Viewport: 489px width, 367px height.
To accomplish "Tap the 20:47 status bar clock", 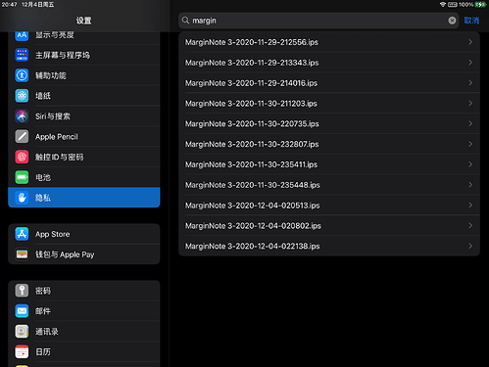I will 9,5.
